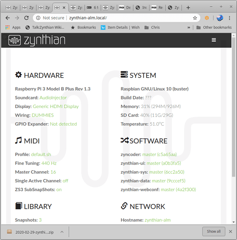Open Other bookmarks folder
This screenshot has height=240, width=237.
pos(214,27)
